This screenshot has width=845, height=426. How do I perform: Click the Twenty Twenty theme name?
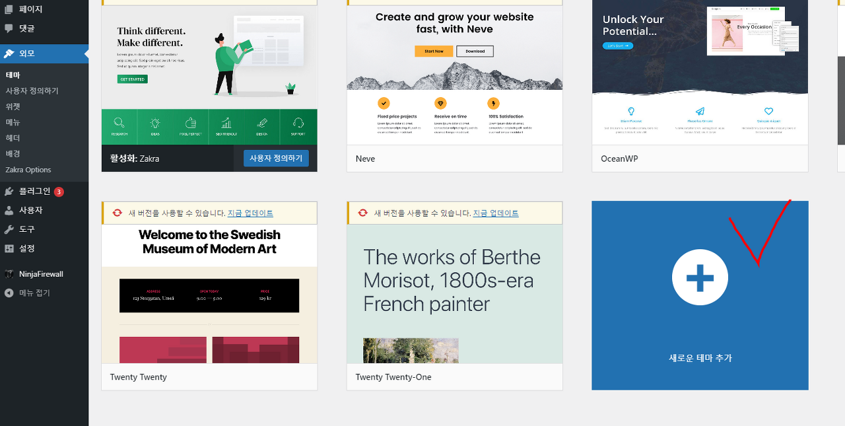coord(139,377)
